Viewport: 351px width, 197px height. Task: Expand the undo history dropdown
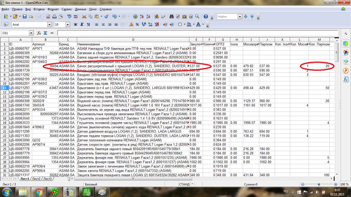click(119, 16)
